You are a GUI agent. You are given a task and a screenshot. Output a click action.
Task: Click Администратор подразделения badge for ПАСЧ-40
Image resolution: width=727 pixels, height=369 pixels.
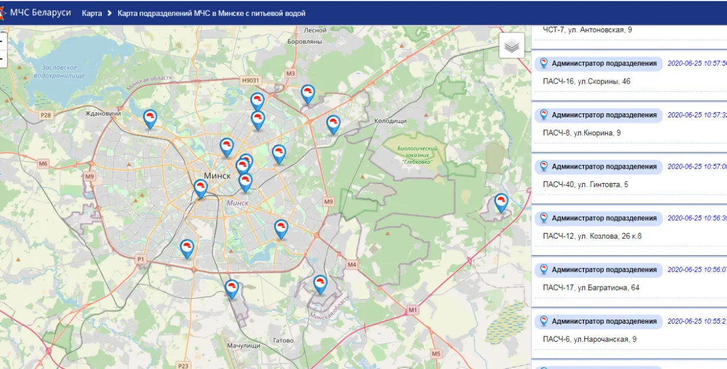598,167
